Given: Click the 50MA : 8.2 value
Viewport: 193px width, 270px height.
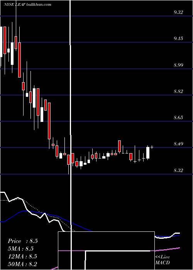Looking at the screenshot, I should pos(22,264).
